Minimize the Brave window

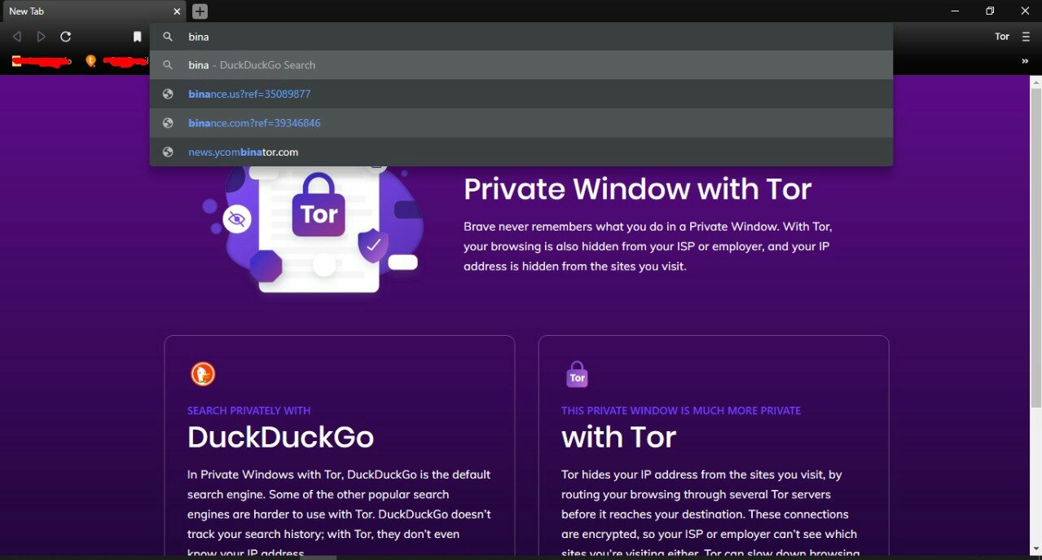click(954, 11)
